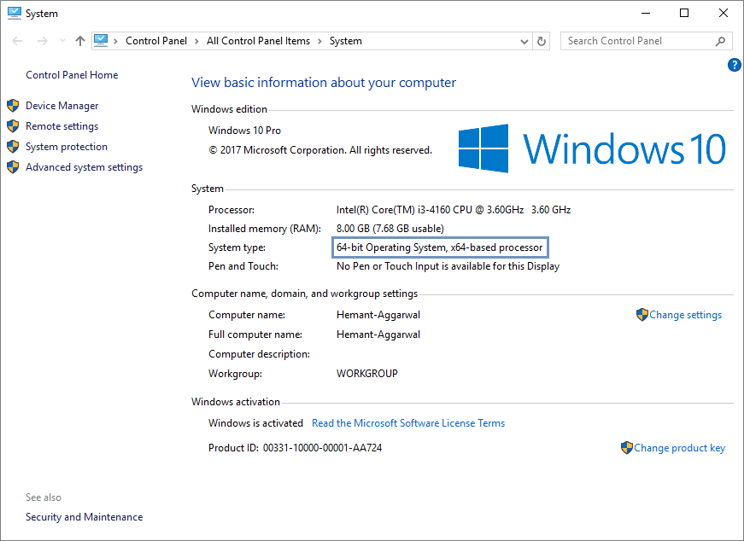Click the Computer name value 'Hemant-Aggarwal'
This screenshot has height=541, width=744.
pos(378,315)
